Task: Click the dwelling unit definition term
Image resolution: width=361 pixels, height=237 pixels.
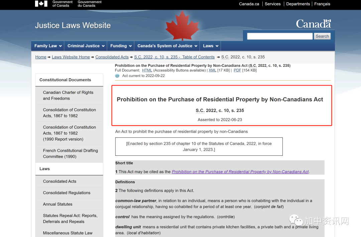Action: point(128,227)
